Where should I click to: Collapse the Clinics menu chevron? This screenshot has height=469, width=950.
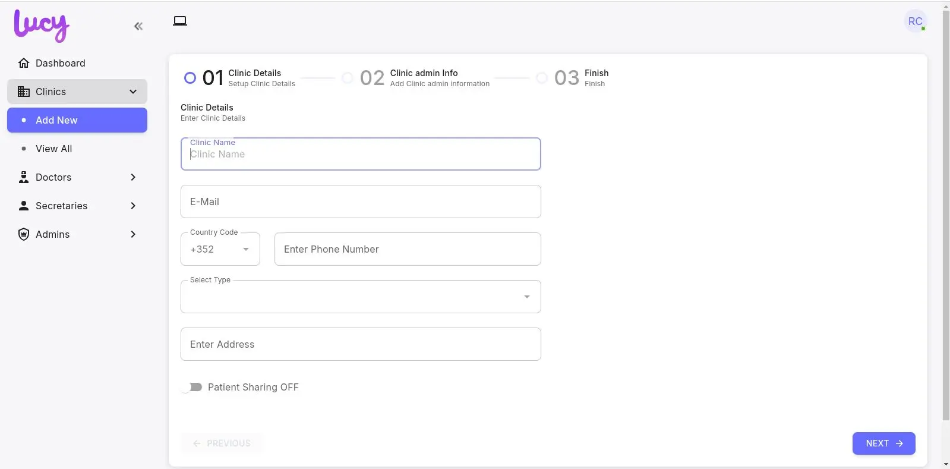(133, 92)
